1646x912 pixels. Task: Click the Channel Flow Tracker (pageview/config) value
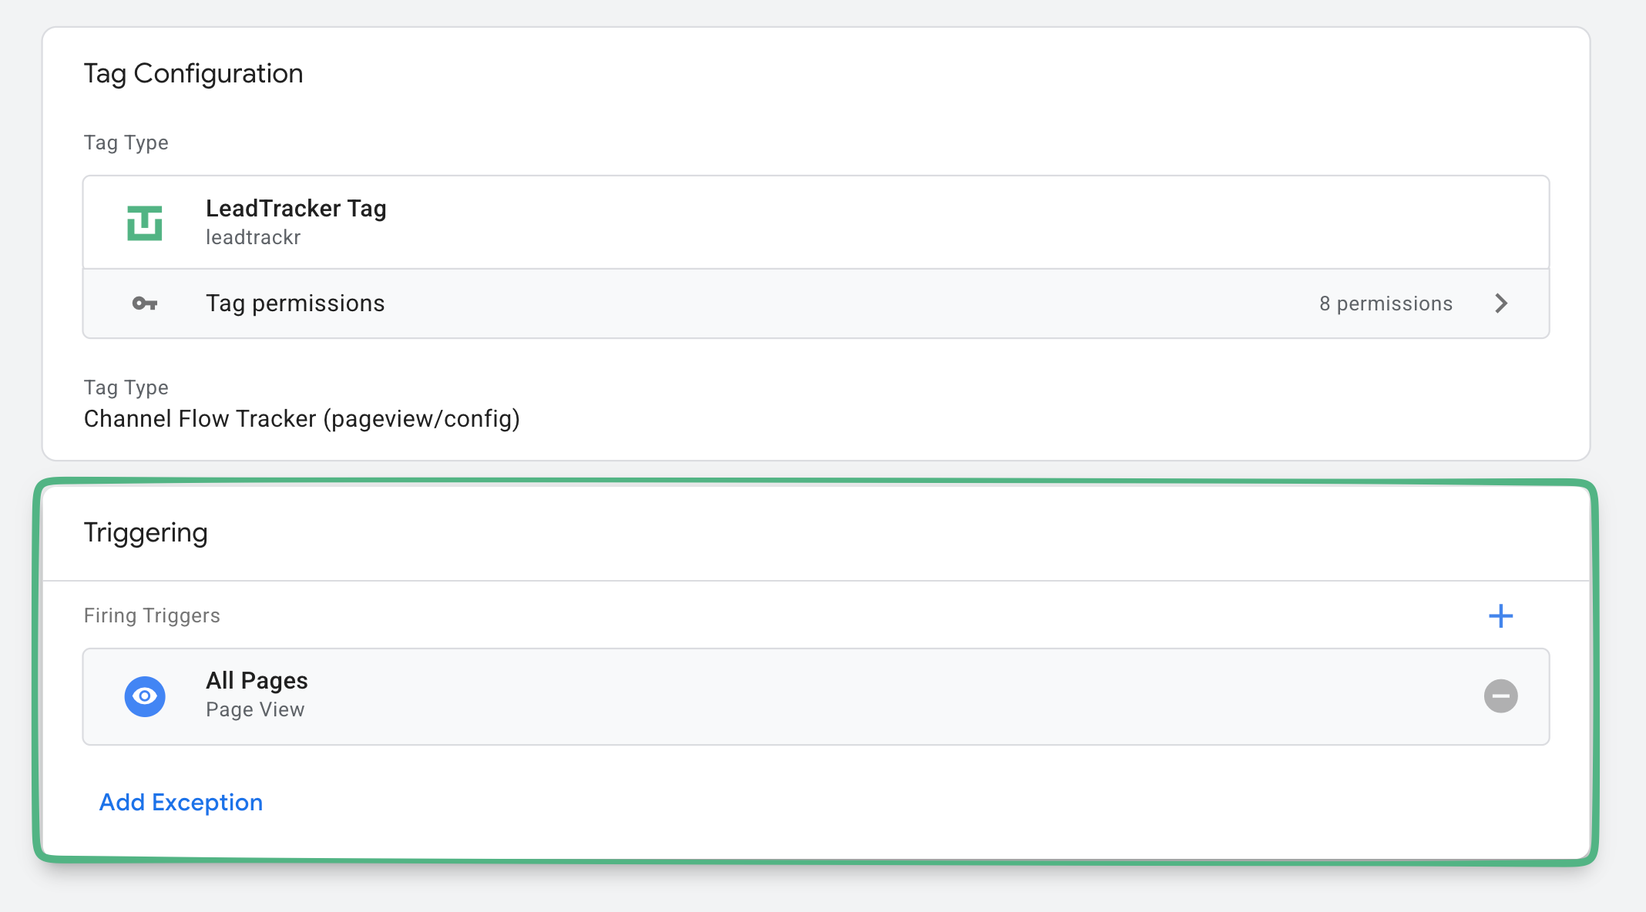point(302,419)
